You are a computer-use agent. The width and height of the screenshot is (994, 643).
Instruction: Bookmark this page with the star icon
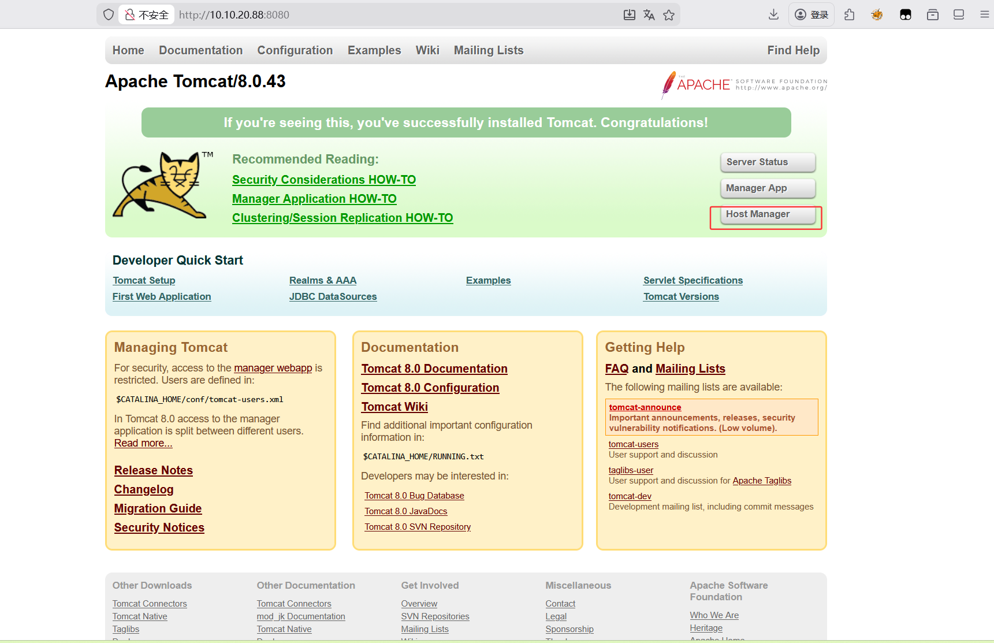(669, 15)
